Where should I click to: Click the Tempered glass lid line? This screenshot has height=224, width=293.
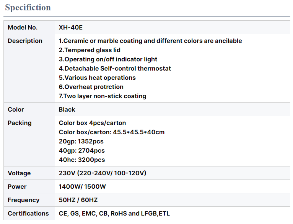click(90, 50)
